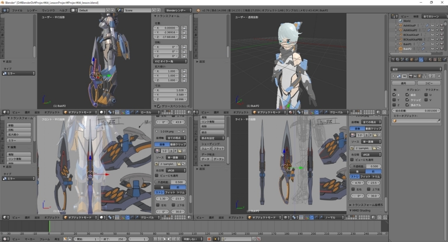Open the Render camera tab in properties
448x242 pixels.
click(393, 59)
